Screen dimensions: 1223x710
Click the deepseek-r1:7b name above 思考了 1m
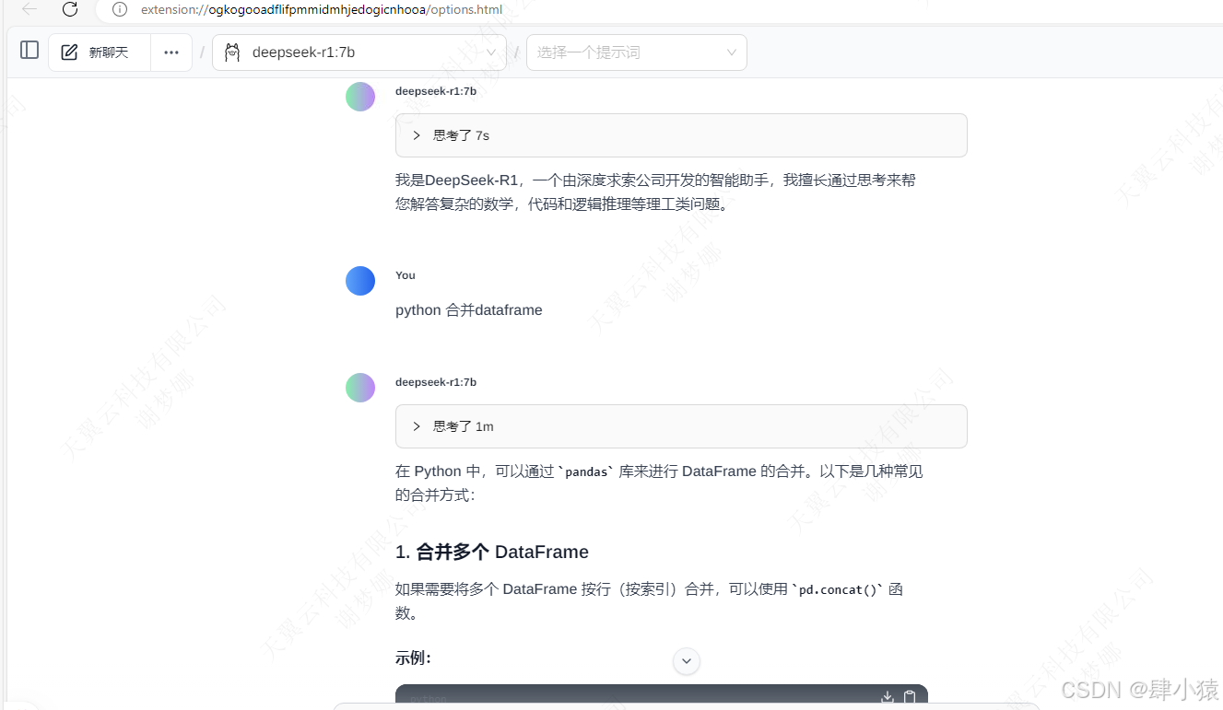click(436, 382)
